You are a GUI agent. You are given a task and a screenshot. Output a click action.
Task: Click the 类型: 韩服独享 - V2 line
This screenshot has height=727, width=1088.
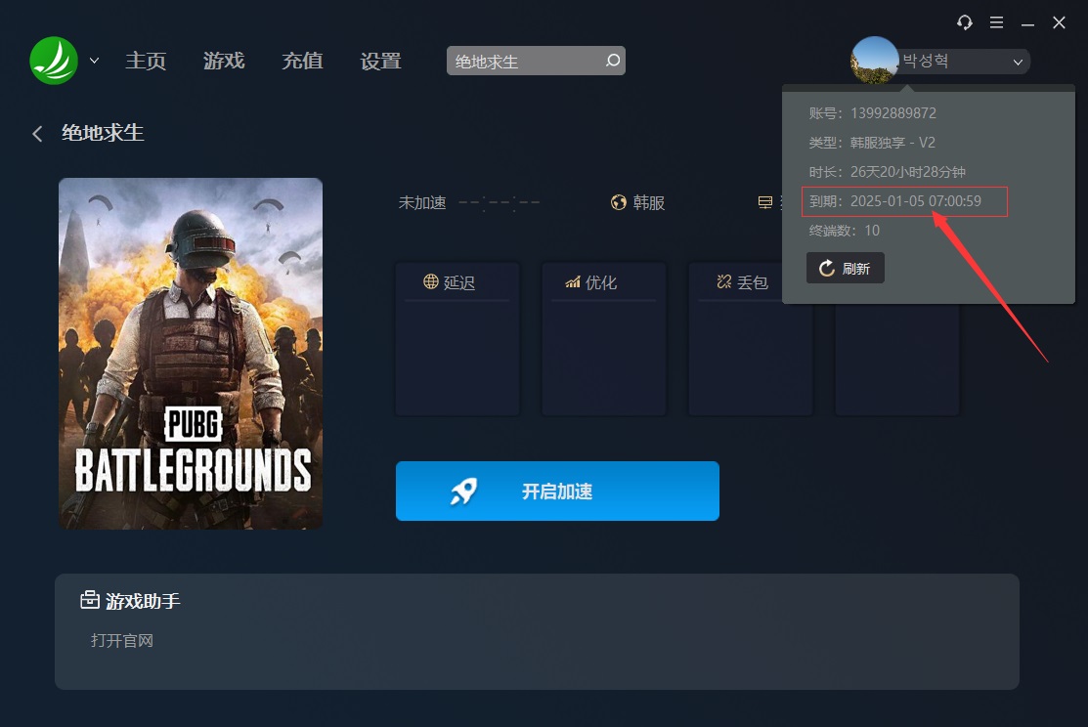(x=872, y=143)
